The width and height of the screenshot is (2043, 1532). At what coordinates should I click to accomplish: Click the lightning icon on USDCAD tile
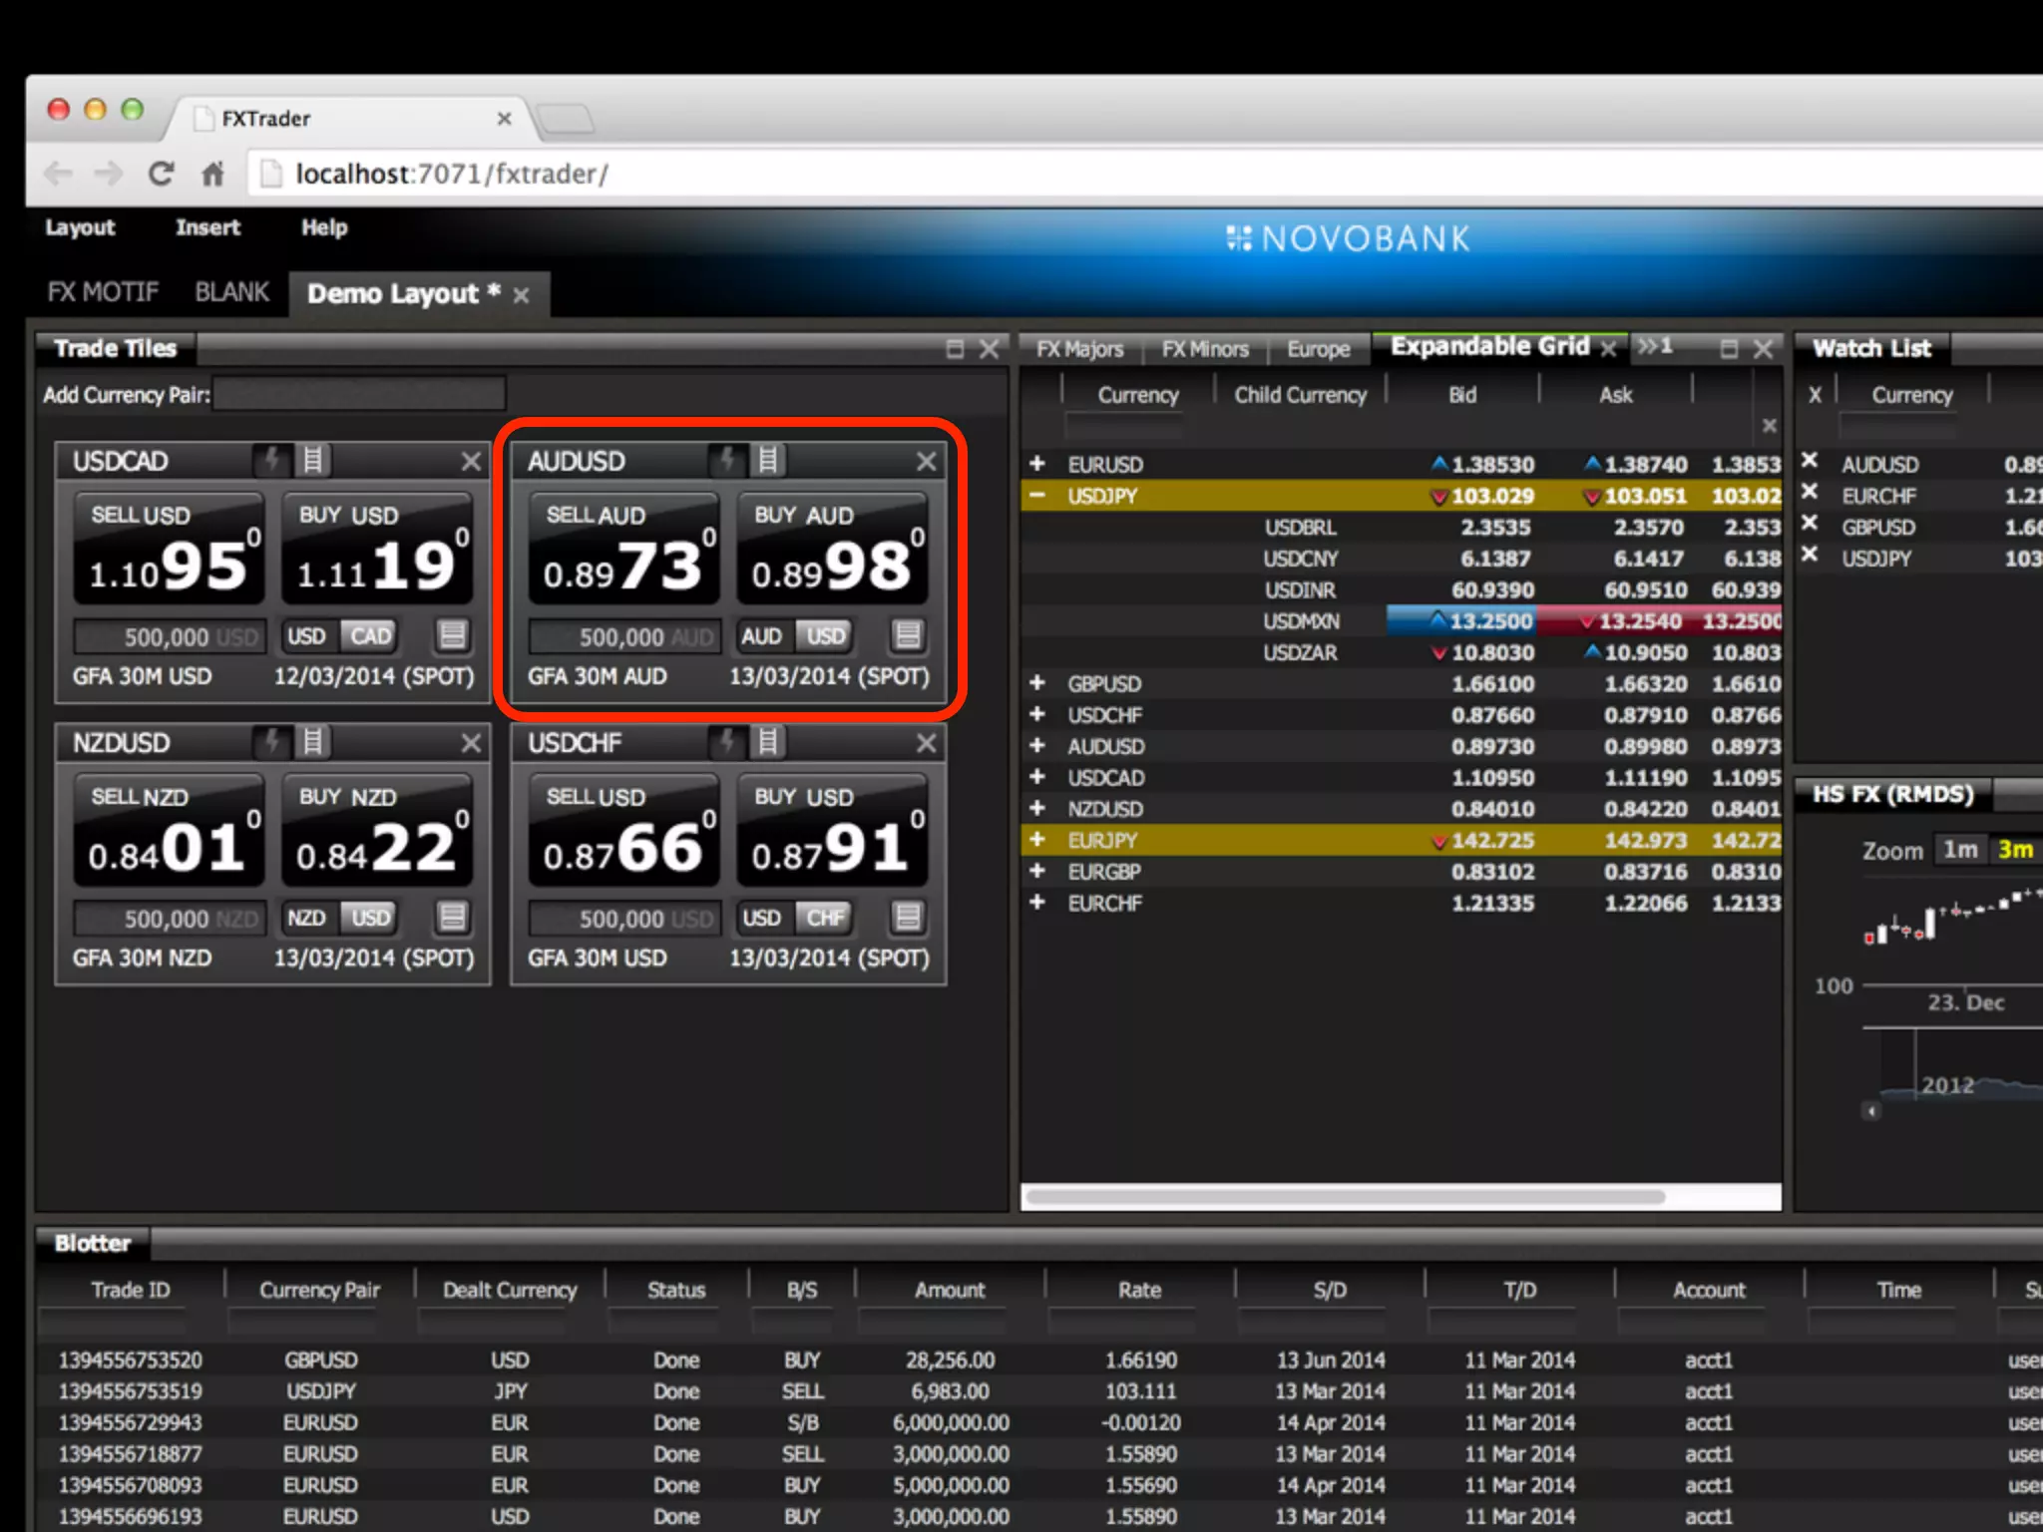(x=271, y=460)
